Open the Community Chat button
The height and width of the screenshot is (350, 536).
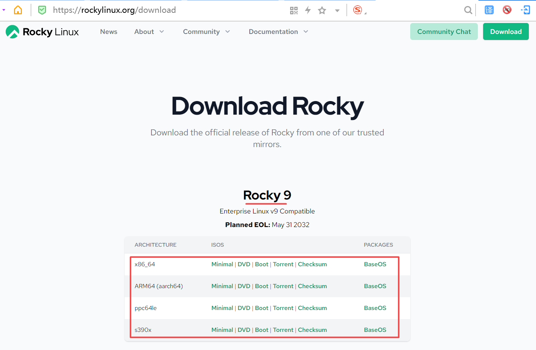pos(444,32)
